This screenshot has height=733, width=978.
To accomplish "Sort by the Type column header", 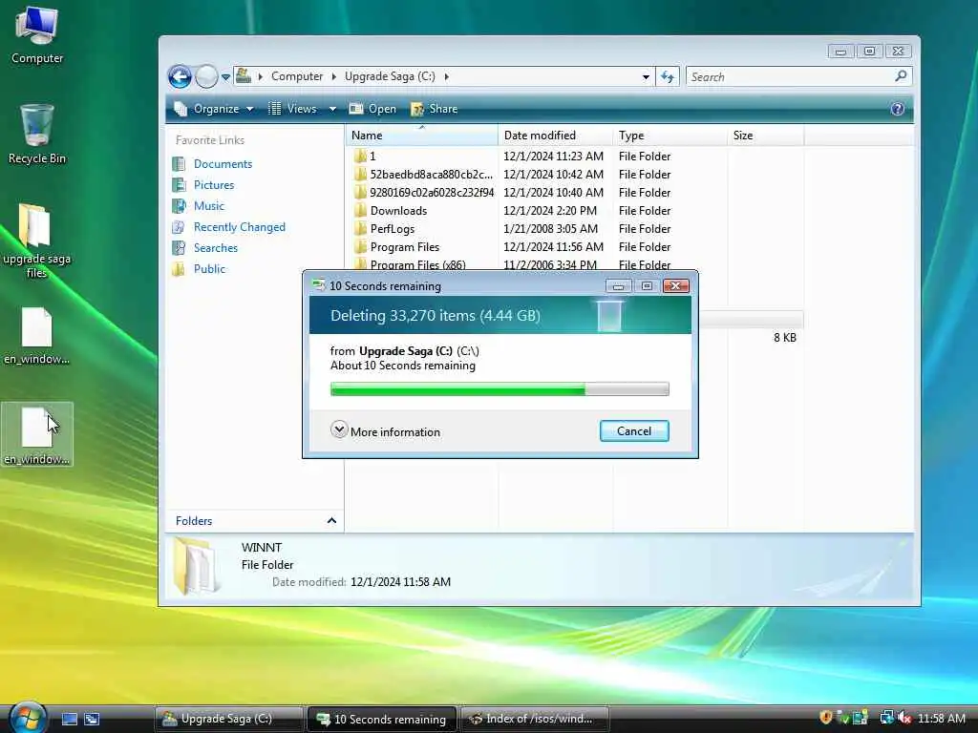I will pyautogui.click(x=670, y=136).
